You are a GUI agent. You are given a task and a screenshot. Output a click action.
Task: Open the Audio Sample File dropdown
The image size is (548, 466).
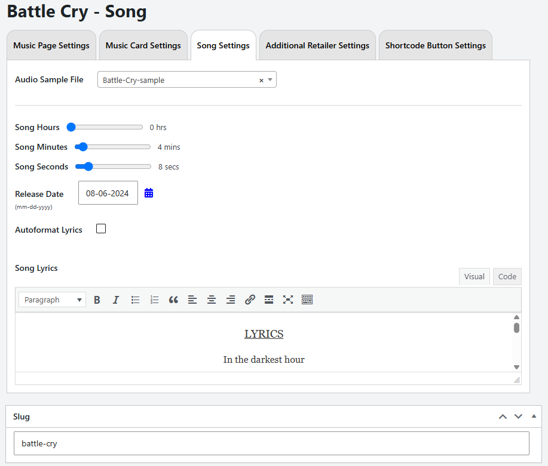187,79
